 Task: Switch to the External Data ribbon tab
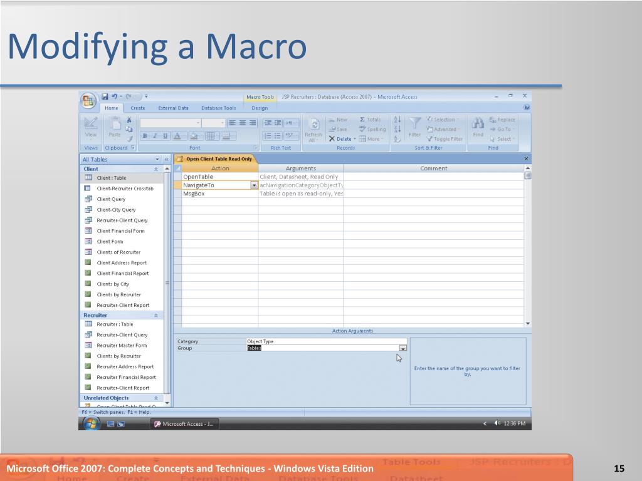[x=173, y=108]
